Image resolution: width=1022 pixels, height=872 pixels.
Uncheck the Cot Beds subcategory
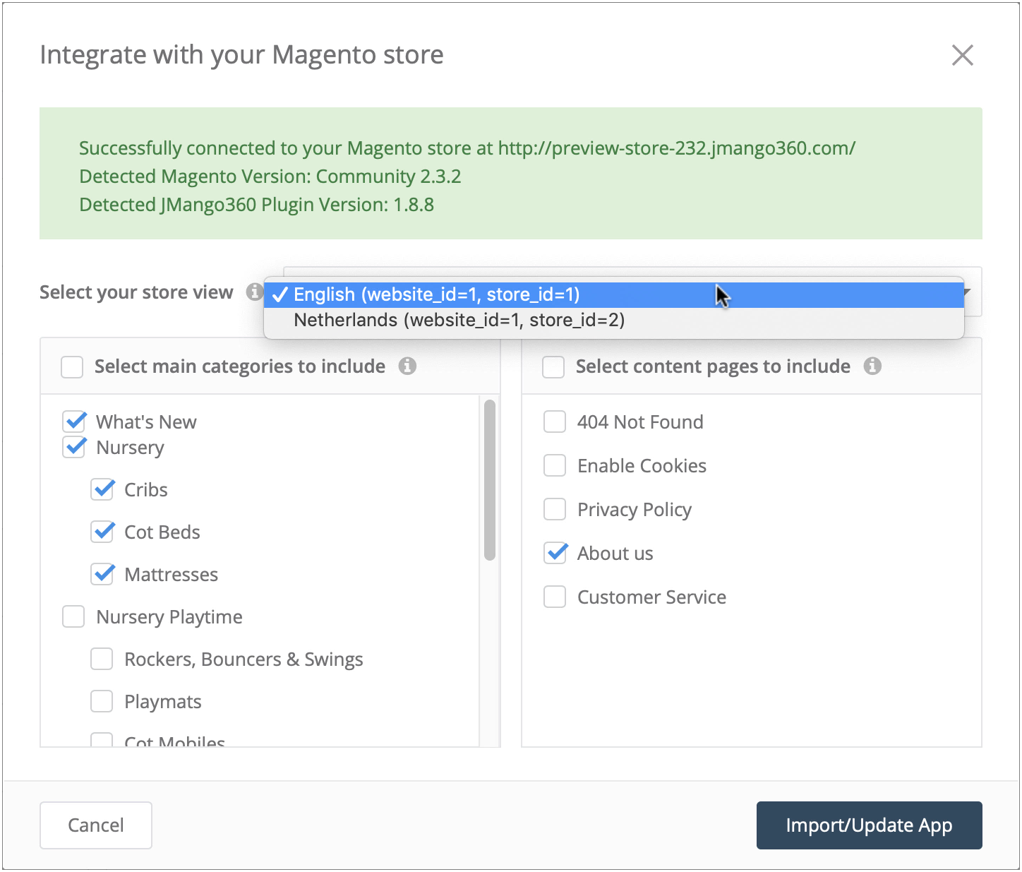click(x=103, y=532)
